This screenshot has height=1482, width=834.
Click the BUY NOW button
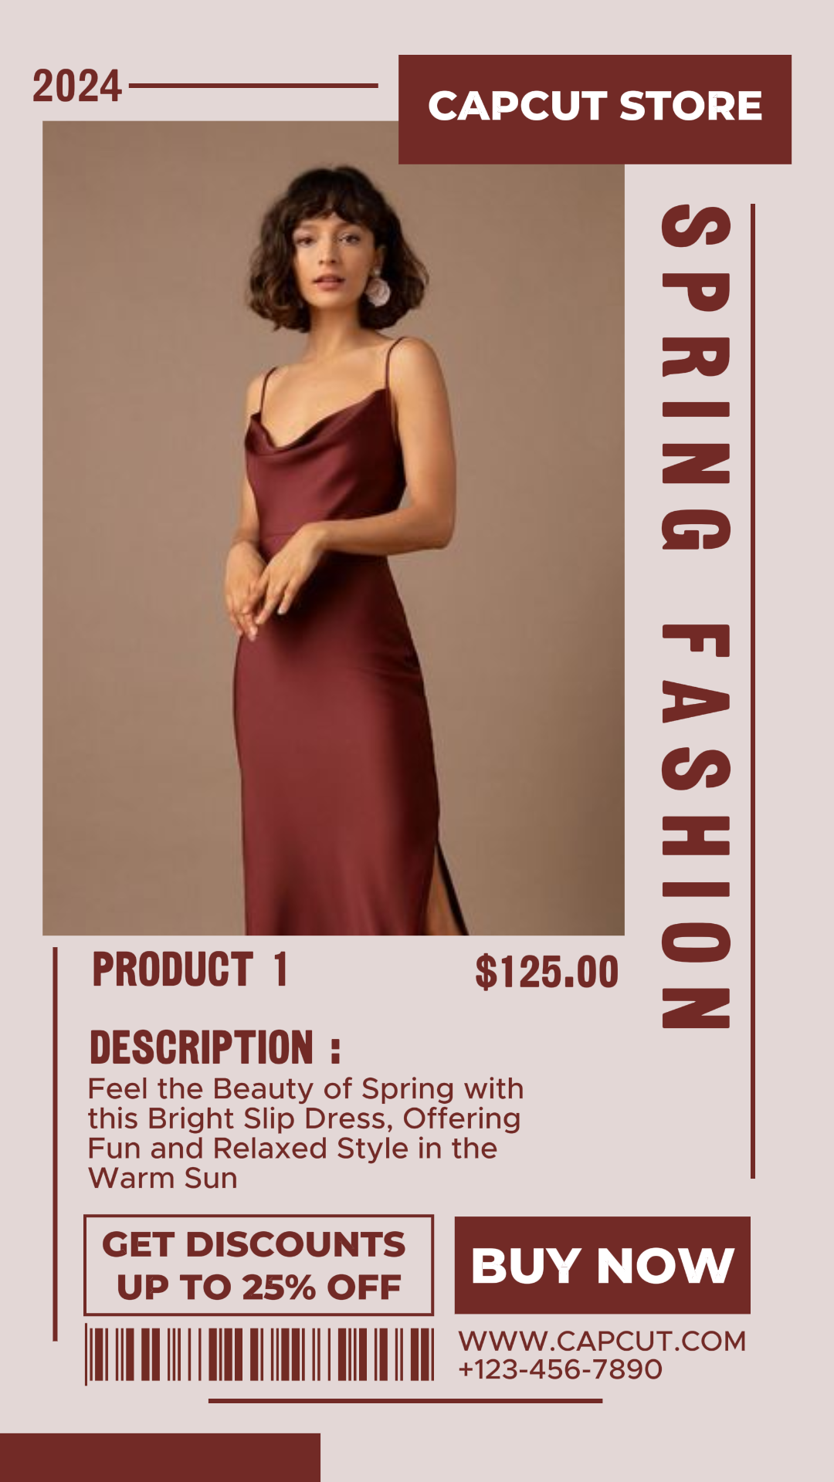tap(602, 1265)
